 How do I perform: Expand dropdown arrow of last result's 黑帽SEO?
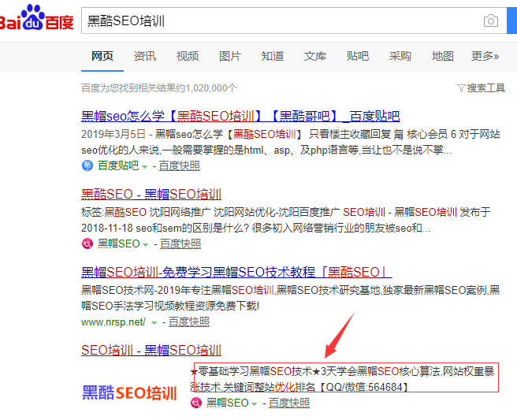tap(254, 403)
